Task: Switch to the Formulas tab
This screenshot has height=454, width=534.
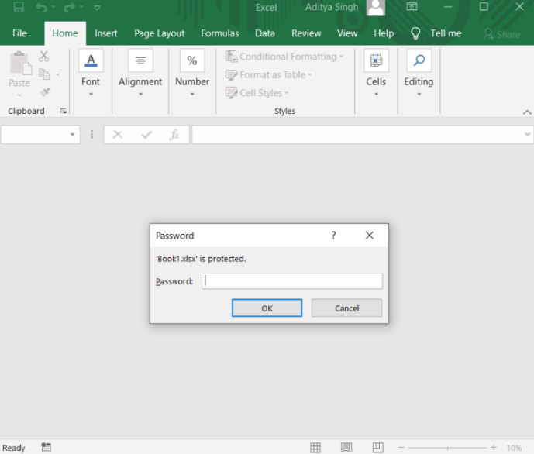Action: coord(219,33)
